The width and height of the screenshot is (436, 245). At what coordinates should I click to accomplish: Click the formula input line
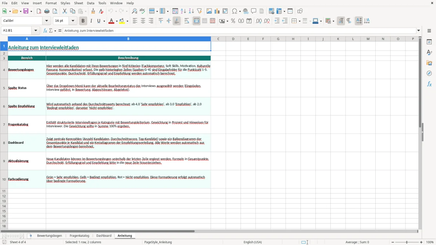coord(239,30)
